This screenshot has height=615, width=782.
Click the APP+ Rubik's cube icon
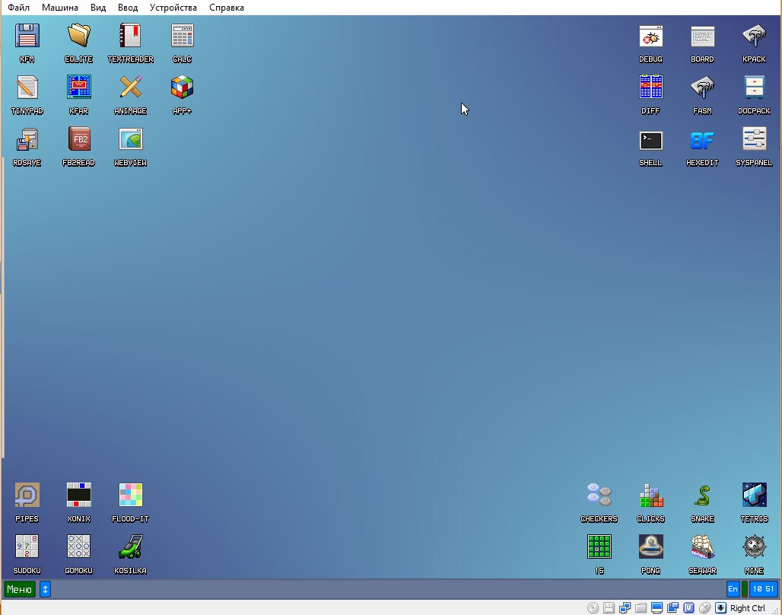tap(182, 88)
